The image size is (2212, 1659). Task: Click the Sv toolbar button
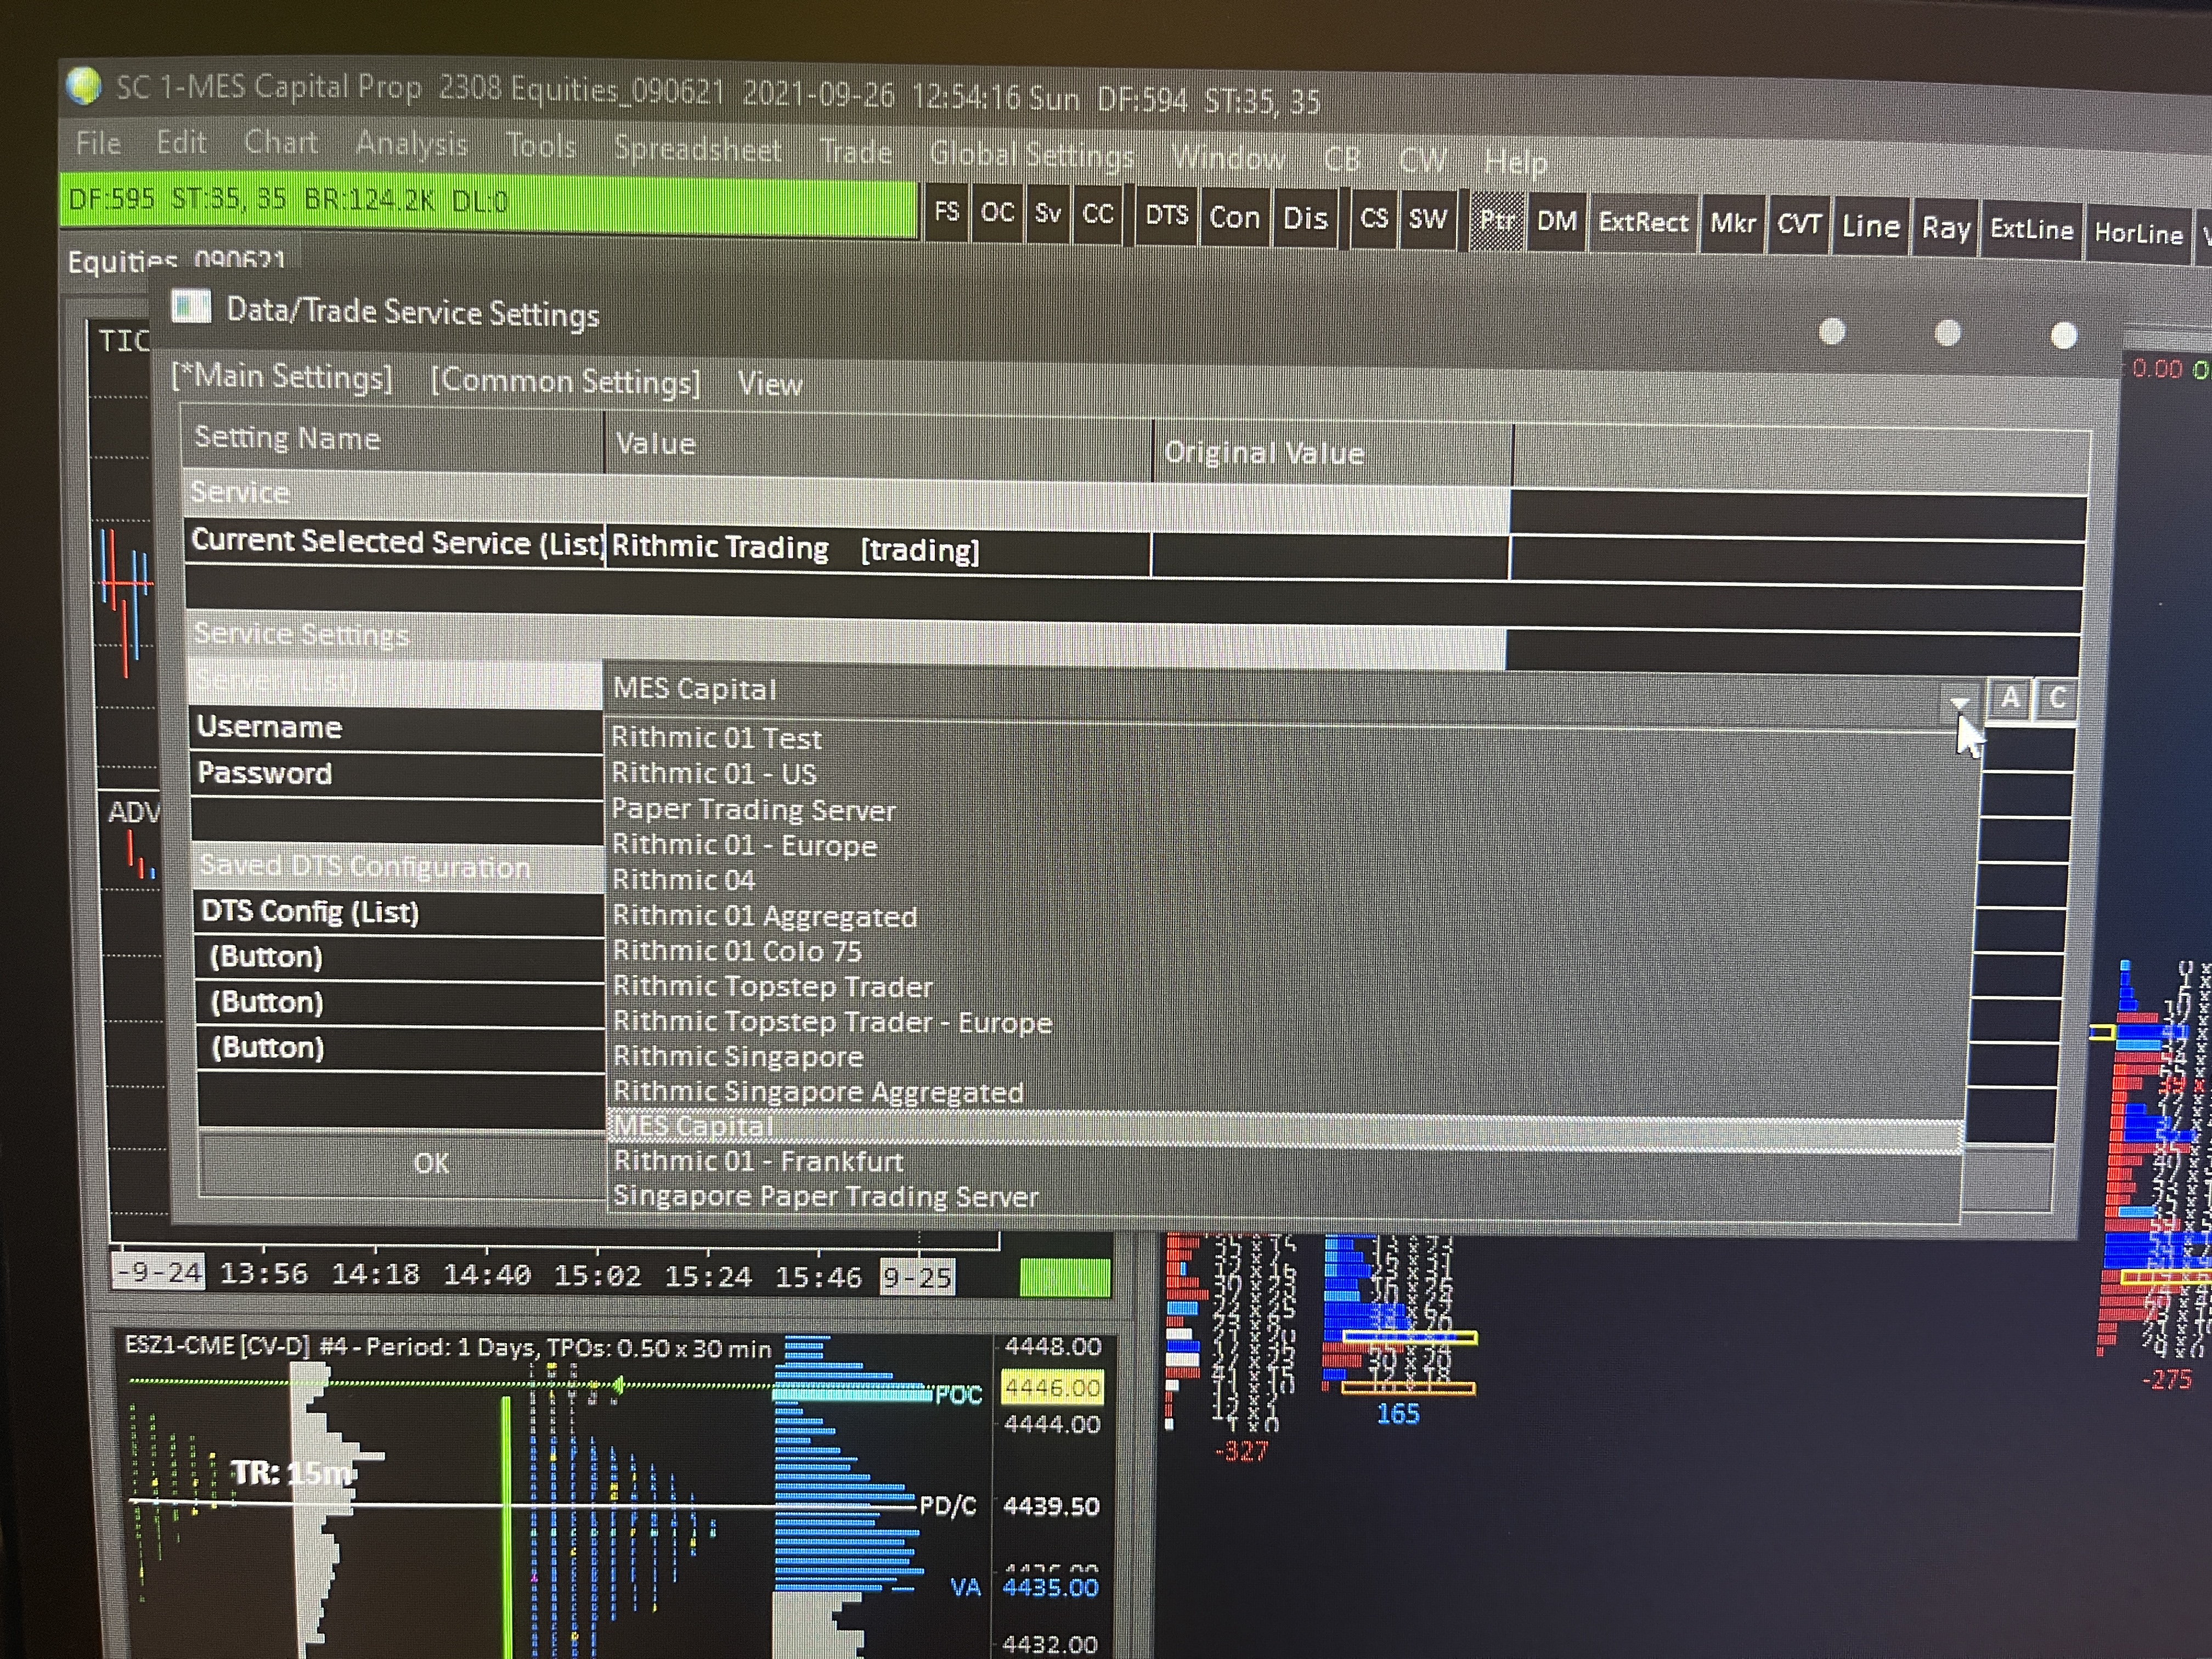coord(1047,214)
